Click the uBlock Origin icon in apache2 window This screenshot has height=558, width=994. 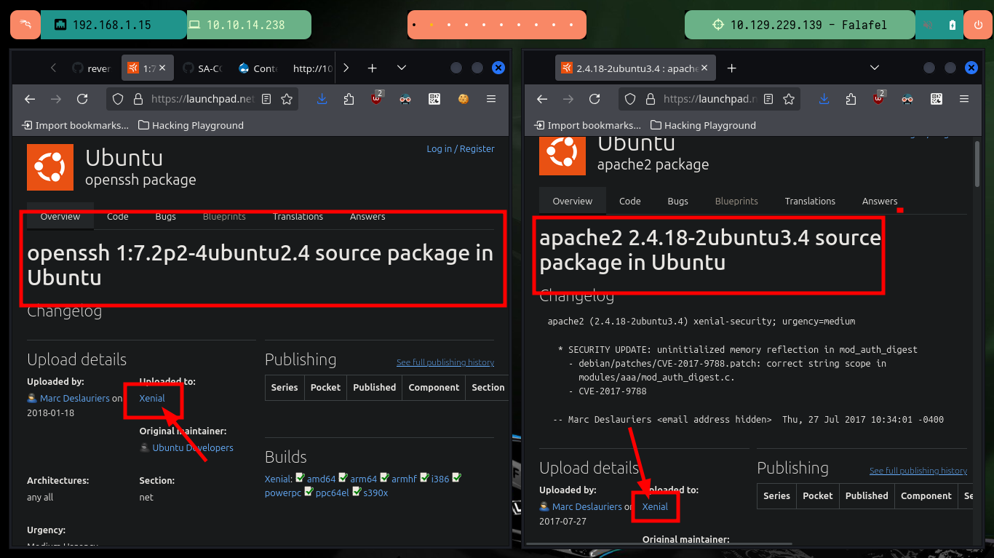click(x=879, y=98)
